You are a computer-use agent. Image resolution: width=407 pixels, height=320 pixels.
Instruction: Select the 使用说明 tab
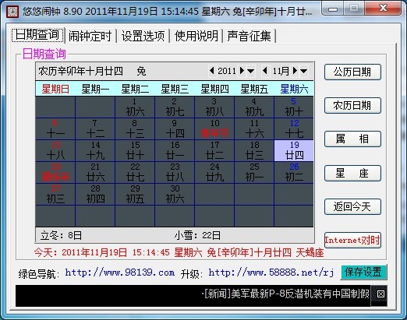(196, 36)
